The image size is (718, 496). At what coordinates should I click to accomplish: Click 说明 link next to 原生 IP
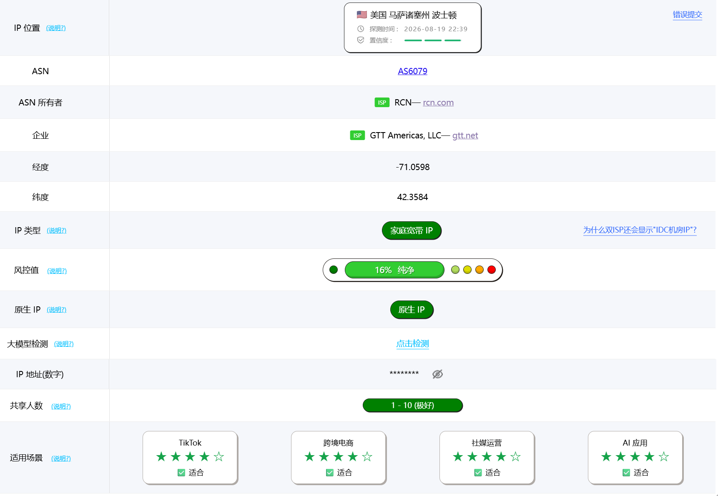click(57, 310)
